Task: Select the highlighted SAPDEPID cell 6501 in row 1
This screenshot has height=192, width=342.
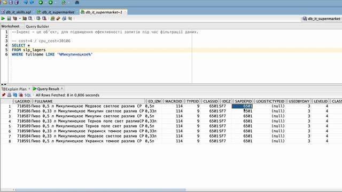Action: coord(242,106)
